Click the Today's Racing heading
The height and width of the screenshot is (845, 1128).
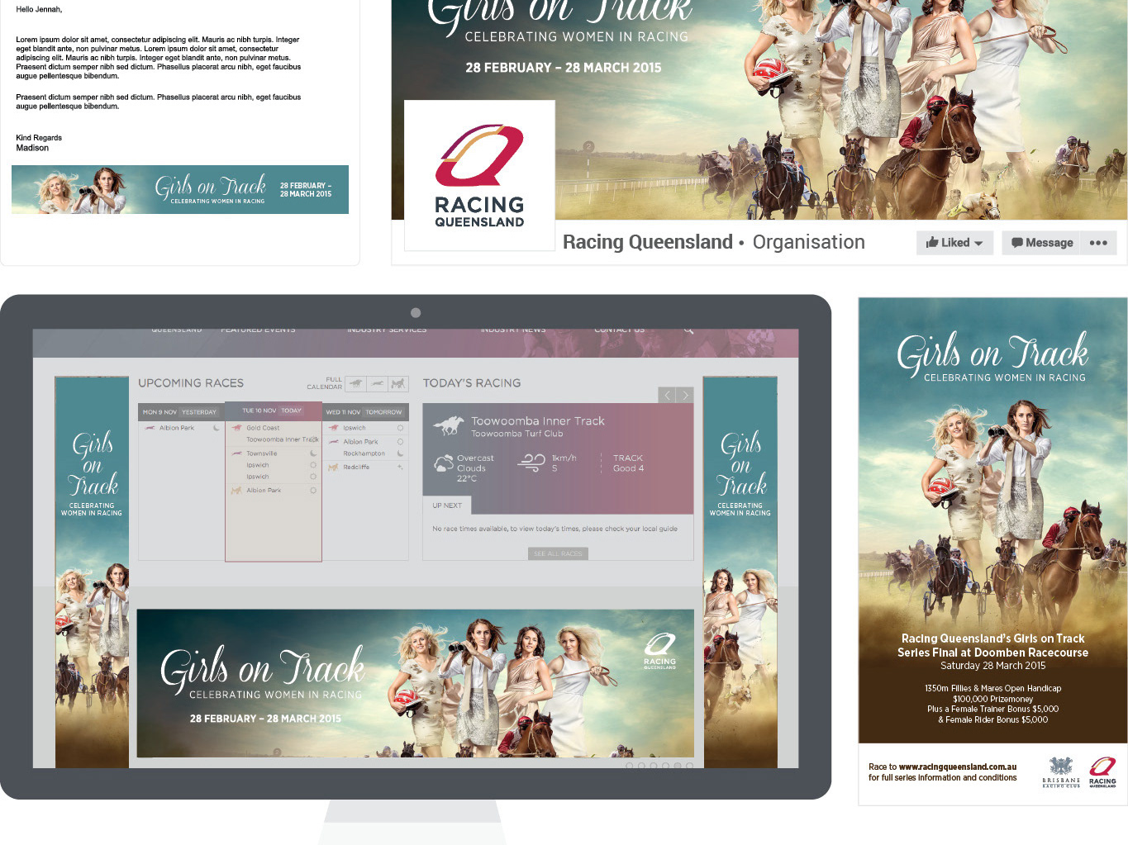coord(472,383)
